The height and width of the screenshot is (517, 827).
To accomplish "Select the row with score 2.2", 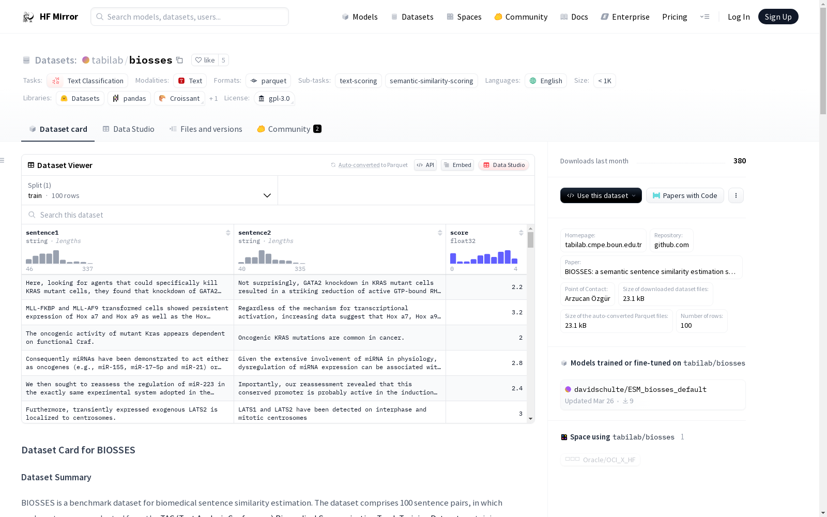I will pos(274,287).
